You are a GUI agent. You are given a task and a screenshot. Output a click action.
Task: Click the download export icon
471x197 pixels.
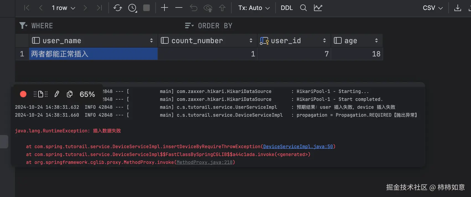pyautogui.click(x=457, y=8)
